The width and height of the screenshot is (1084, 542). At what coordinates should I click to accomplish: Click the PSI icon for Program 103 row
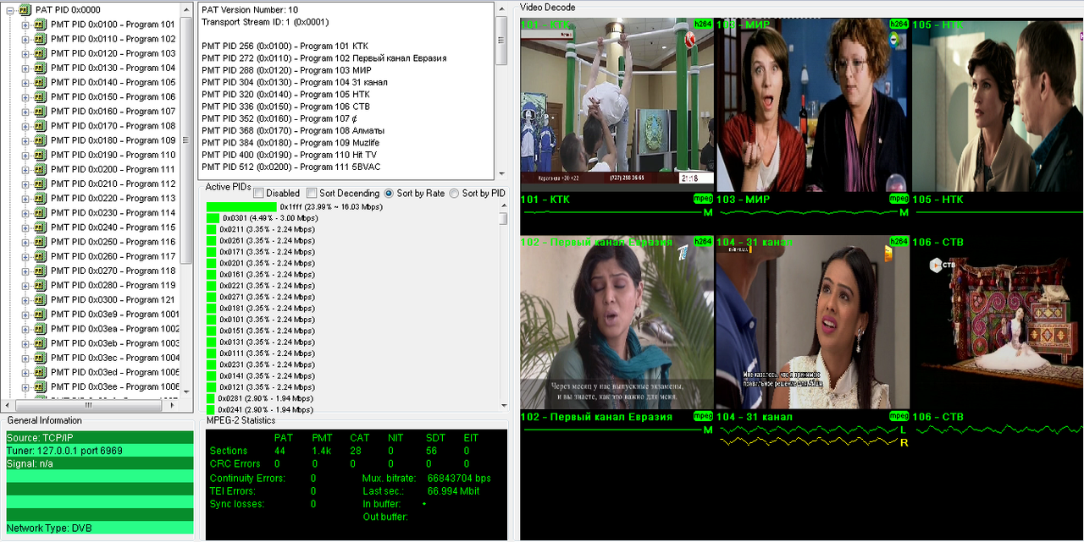(40, 53)
